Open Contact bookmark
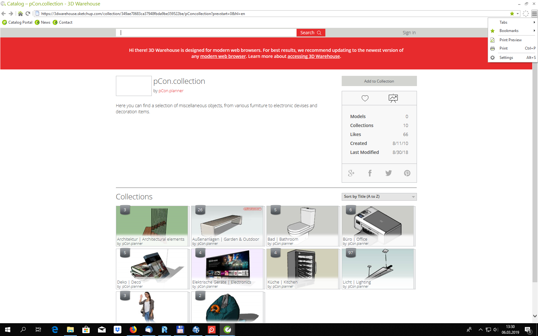The height and width of the screenshot is (336, 538). [63, 22]
